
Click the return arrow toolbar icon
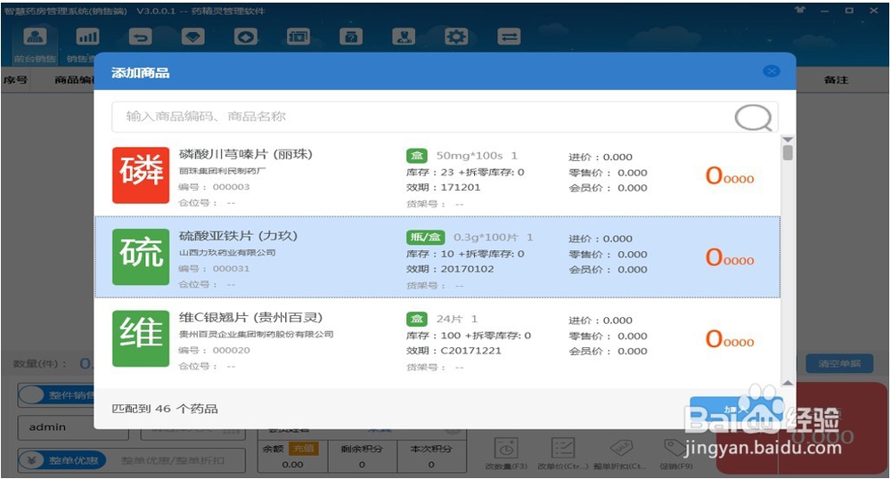(140, 37)
